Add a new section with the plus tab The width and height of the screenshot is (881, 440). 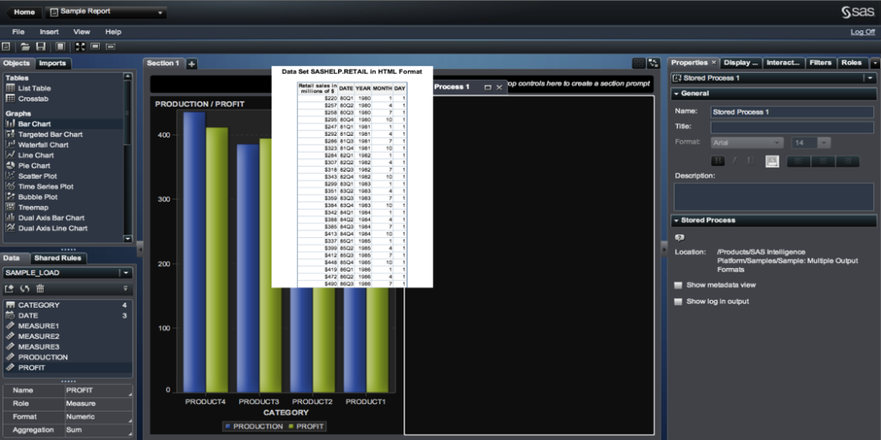[192, 64]
